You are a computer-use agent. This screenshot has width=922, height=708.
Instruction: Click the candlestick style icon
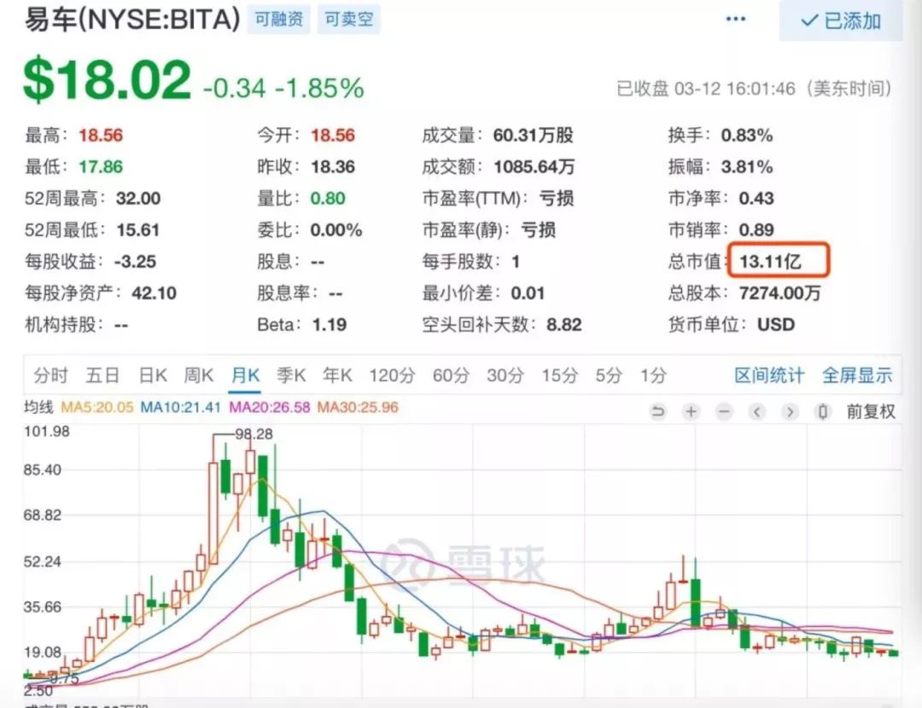pos(823,411)
